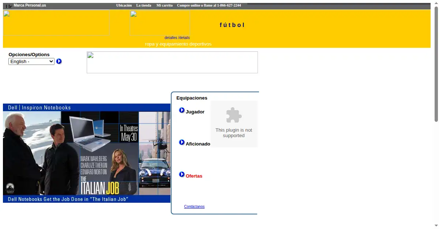Click the Equipaciones heading text
The image size is (439, 229).
[x=192, y=98]
